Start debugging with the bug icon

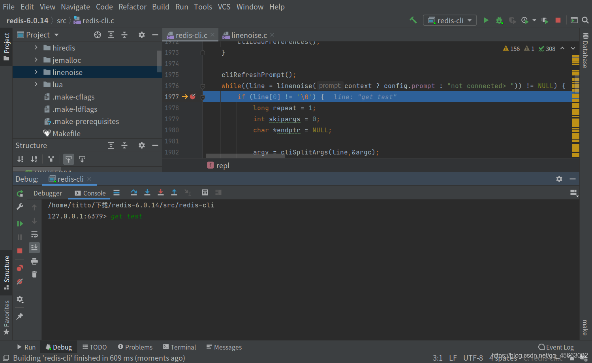pyautogui.click(x=499, y=20)
